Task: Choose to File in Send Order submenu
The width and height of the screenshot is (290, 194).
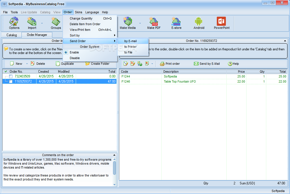Action: click(x=133, y=52)
